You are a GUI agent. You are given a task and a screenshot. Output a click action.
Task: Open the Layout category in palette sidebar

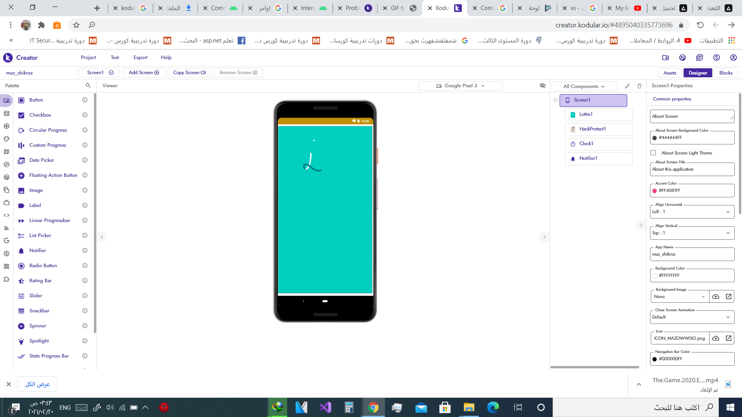click(x=7, y=114)
